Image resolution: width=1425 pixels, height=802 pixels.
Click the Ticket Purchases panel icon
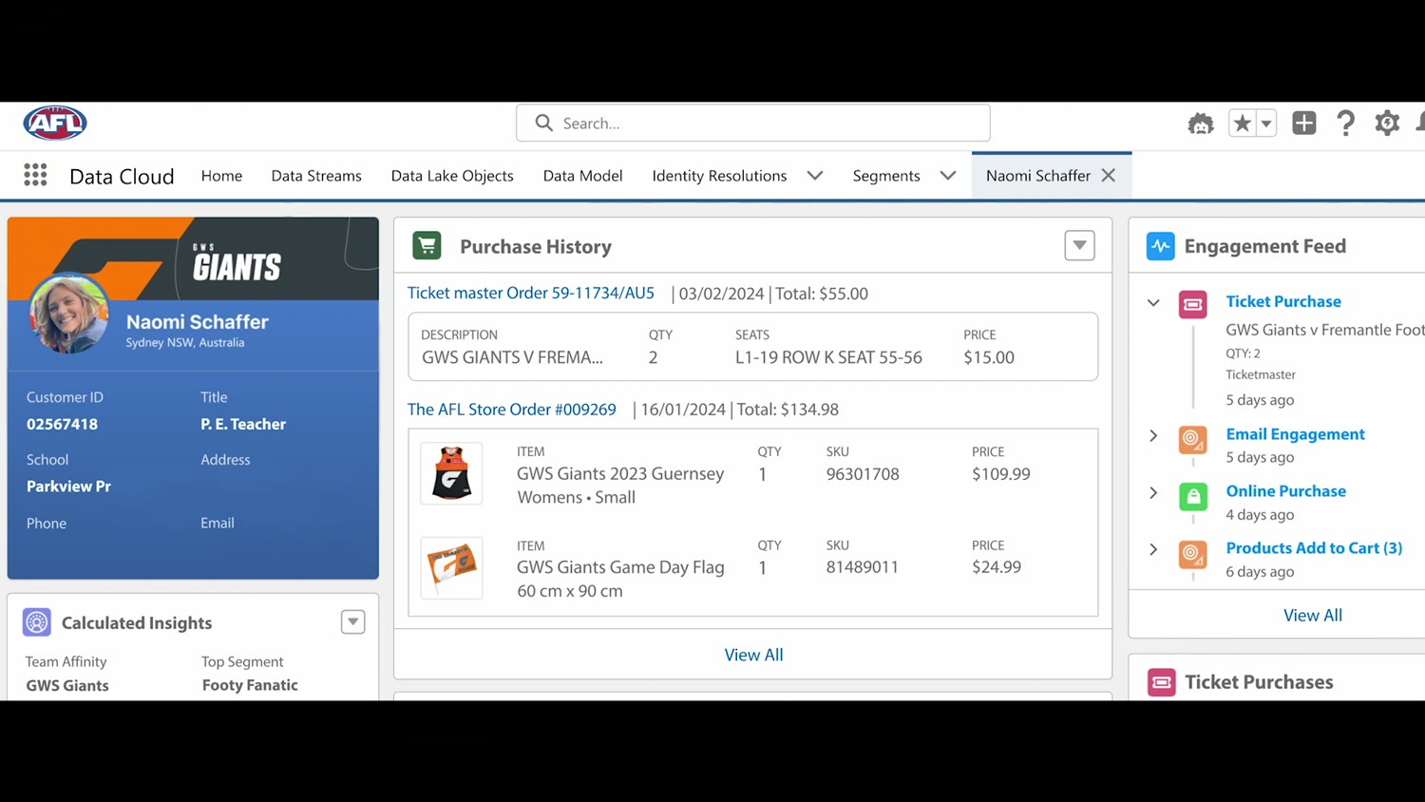[1161, 682]
